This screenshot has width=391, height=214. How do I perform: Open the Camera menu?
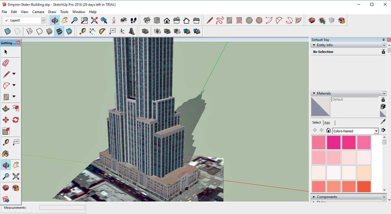(x=38, y=12)
